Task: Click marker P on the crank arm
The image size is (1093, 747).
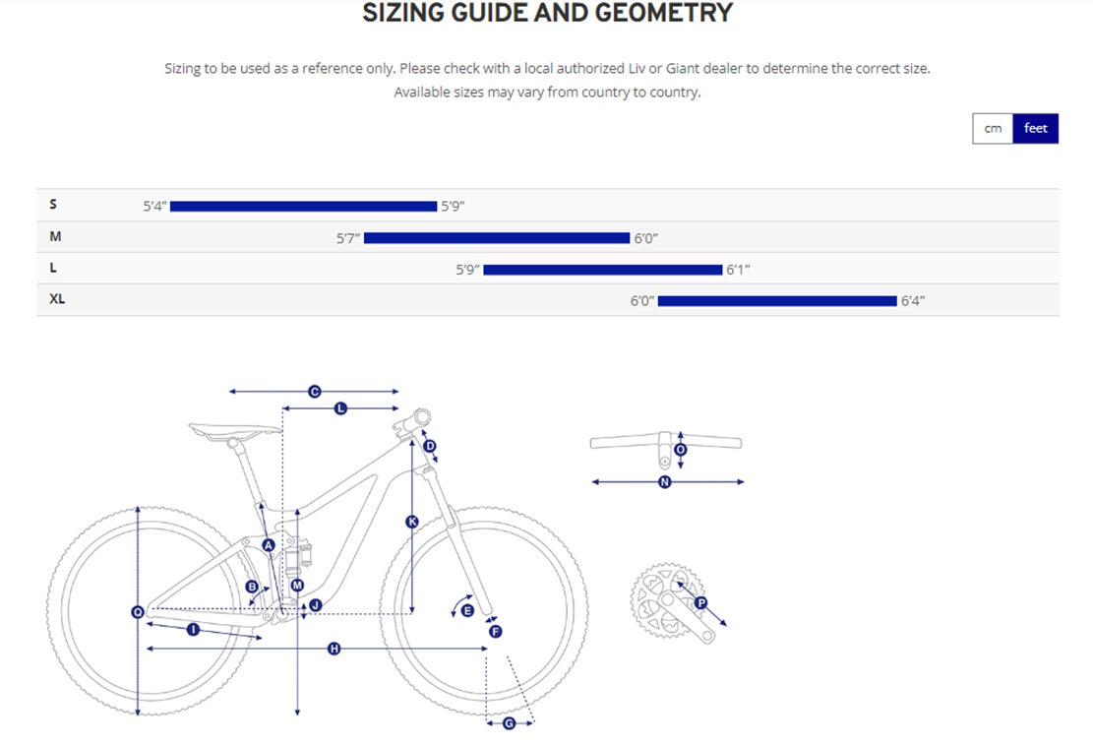Action: (700, 602)
